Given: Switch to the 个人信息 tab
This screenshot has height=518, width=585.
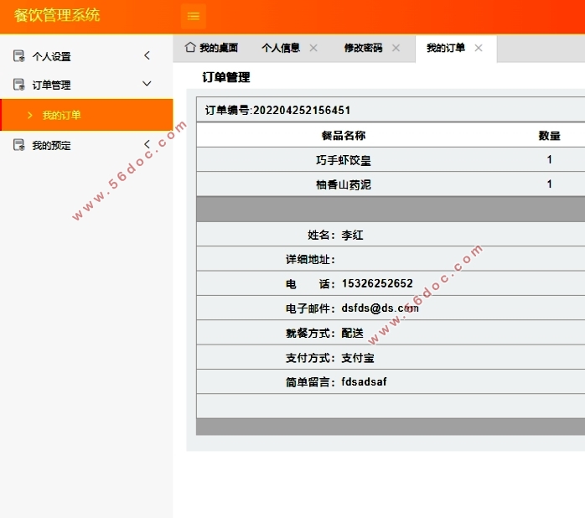Looking at the screenshot, I should (x=281, y=48).
